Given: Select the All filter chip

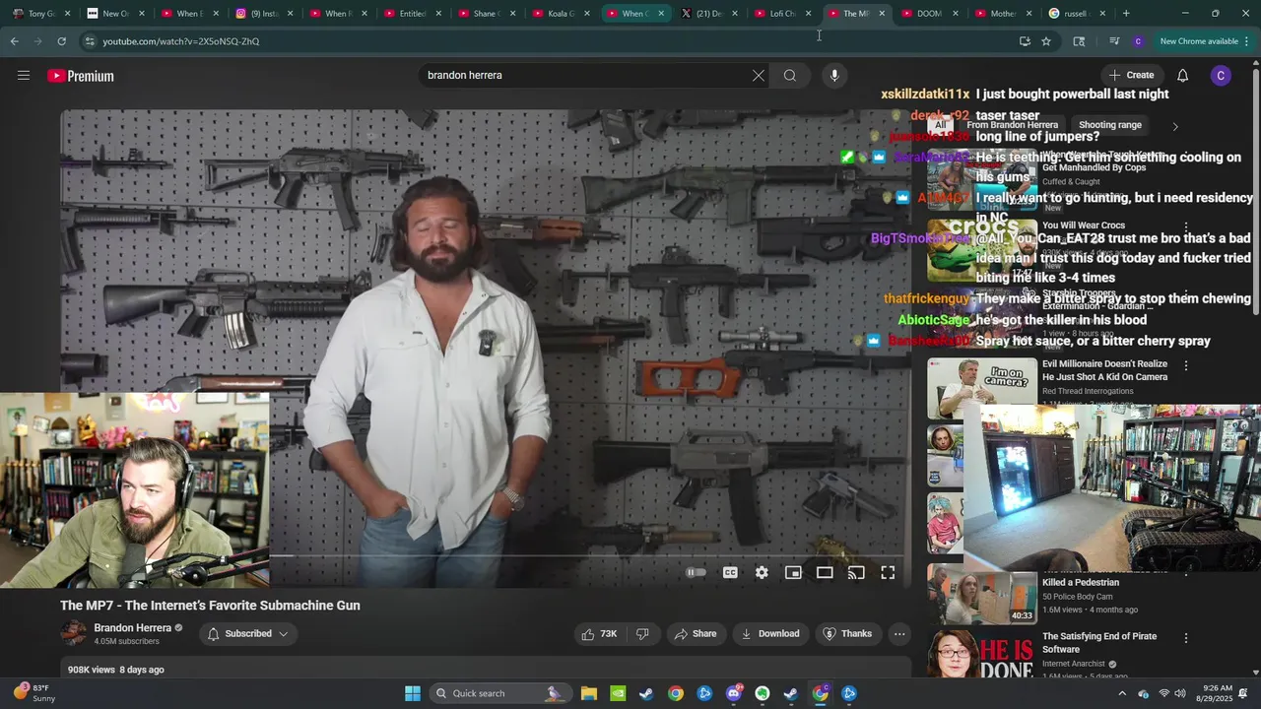Looking at the screenshot, I should [x=940, y=125].
